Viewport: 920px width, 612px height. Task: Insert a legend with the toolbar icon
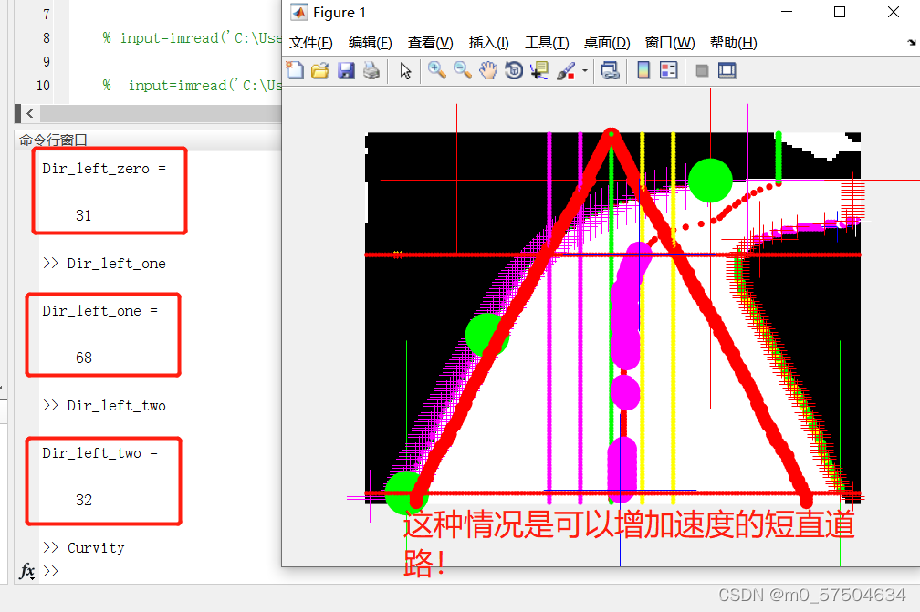point(669,71)
